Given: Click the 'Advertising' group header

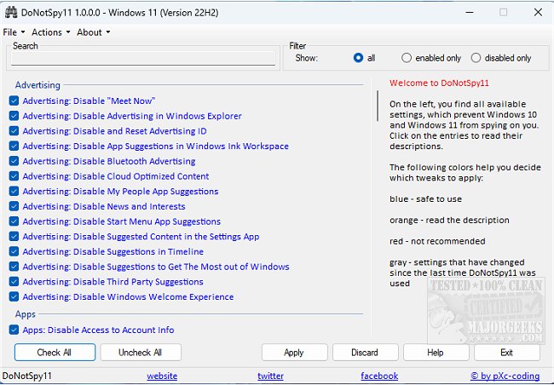Looking at the screenshot, I should pyautogui.click(x=38, y=85).
